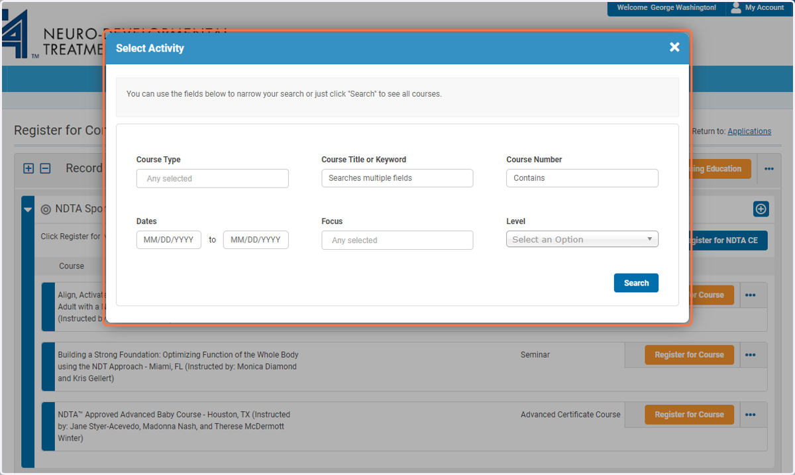This screenshot has width=795, height=475.
Task: Click the 'Course' column header
Action: pyautogui.click(x=72, y=266)
